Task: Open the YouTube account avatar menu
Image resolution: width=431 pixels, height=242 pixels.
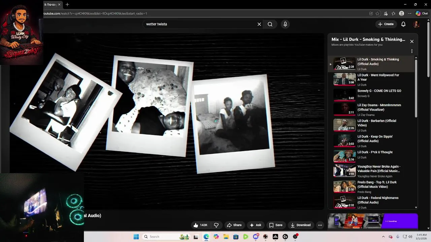Action: tap(416, 24)
